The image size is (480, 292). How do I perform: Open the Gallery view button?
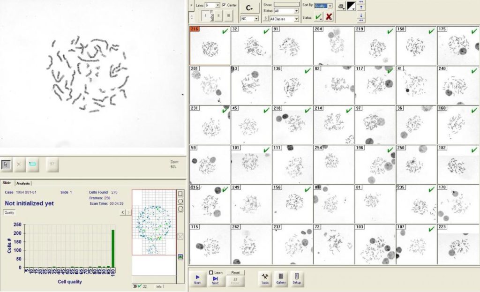(281, 278)
